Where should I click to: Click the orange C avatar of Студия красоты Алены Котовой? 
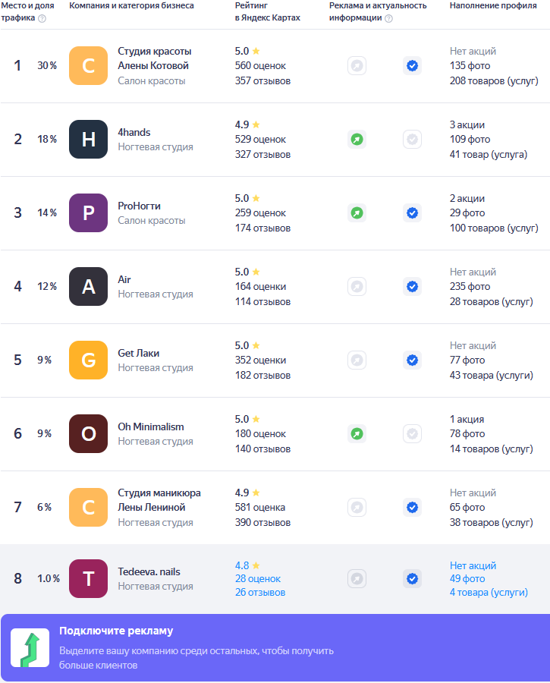88,66
